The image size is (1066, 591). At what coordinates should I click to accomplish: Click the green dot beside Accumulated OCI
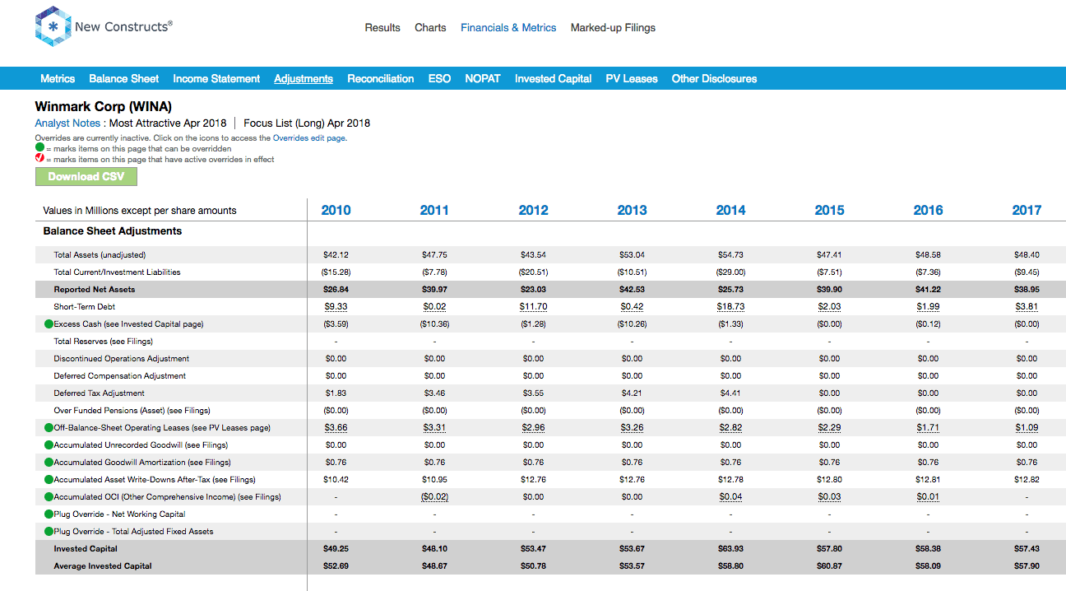coord(49,497)
